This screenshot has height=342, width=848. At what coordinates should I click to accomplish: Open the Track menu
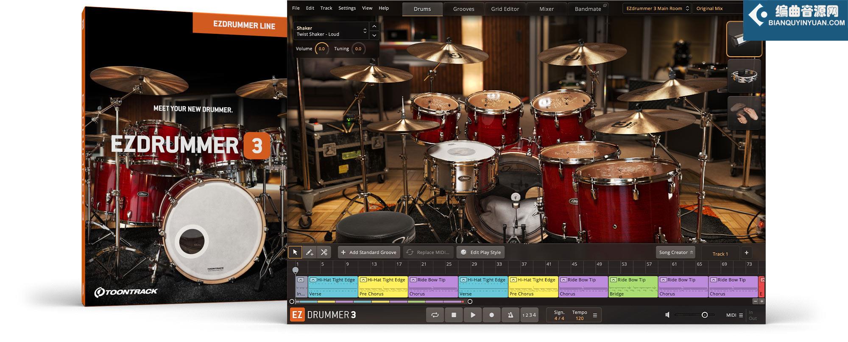pos(326,8)
